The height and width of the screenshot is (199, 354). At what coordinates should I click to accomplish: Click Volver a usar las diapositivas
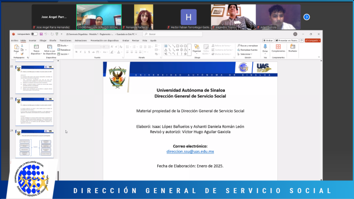coord(50,50)
